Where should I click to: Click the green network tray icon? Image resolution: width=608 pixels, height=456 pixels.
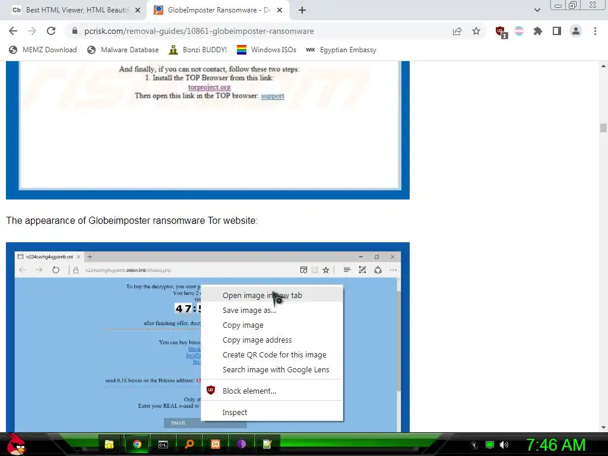tap(490, 445)
